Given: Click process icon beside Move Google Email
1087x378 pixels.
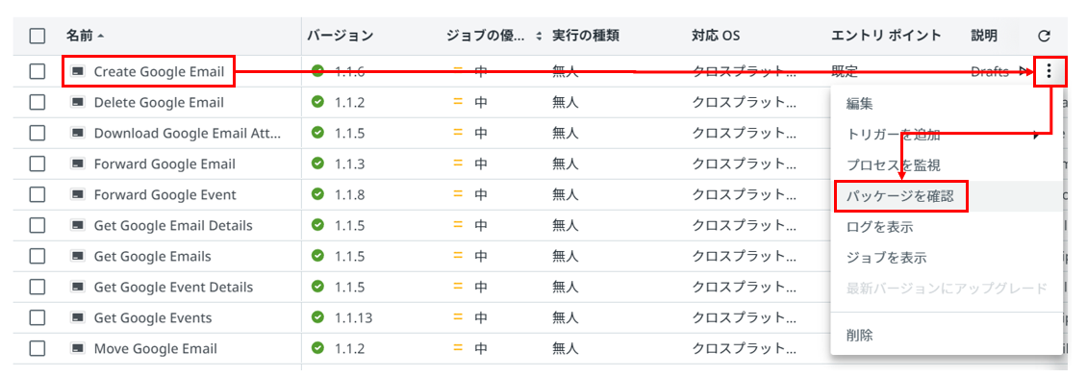Looking at the screenshot, I should [78, 347].
